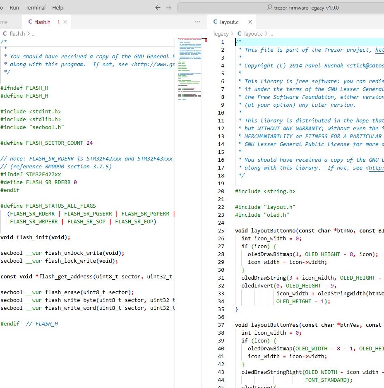Click the http://www.gn link in flash.h comment
Viewport: 384px width, 388px height.
point(154,65)
